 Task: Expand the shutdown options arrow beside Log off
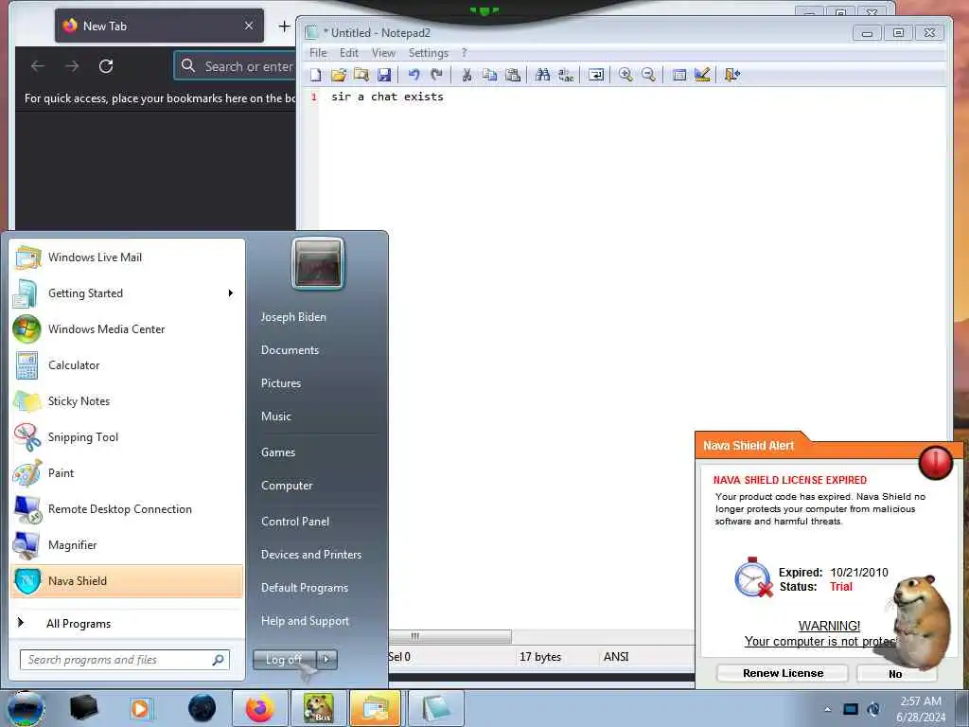(326, 660)
